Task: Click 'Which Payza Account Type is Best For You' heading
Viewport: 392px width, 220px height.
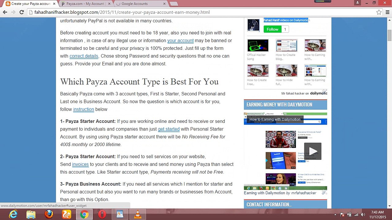Action: click(x=139, y=82)
